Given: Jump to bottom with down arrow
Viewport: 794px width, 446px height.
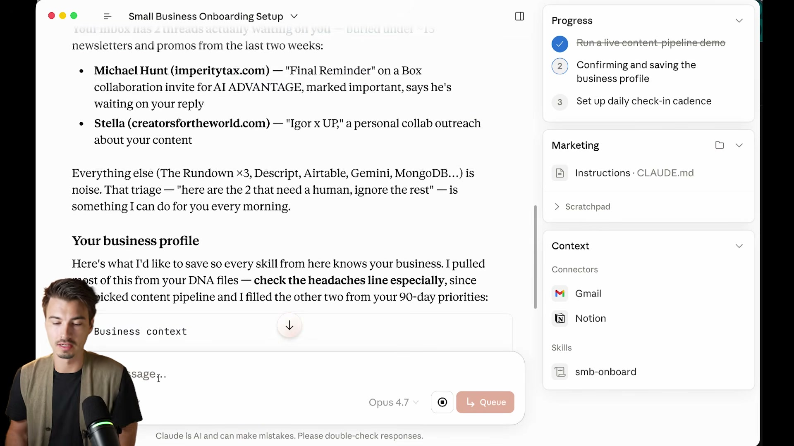Looking at the screenshot, I should [289, 325].
